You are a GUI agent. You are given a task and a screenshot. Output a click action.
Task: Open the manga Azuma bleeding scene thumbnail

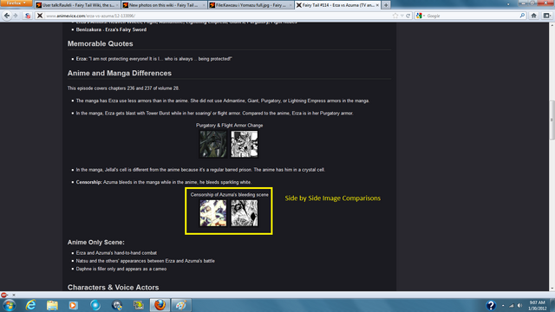pyautogui.click(x=245, y=213)
